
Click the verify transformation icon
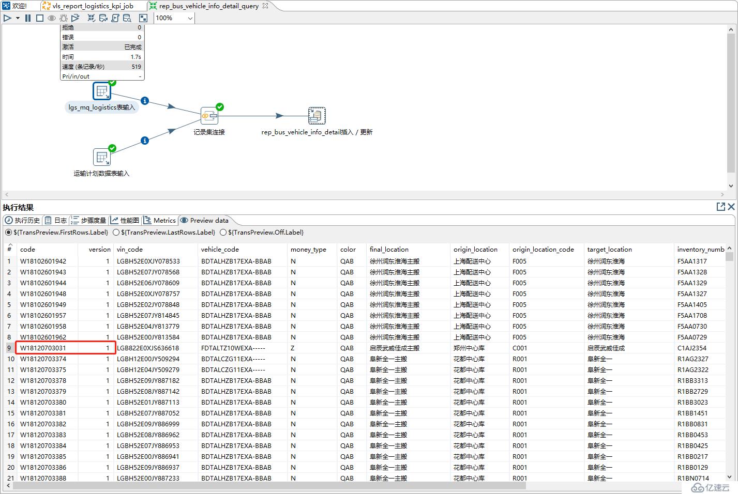[91, 18]
